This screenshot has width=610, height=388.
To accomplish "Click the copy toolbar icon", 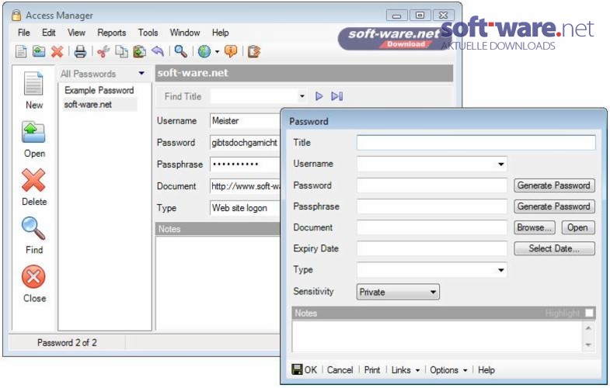I will coord(121,51).
